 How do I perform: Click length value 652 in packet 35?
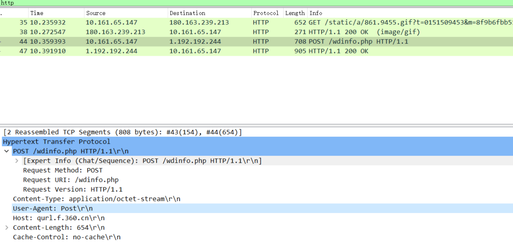tap(300, 22)
